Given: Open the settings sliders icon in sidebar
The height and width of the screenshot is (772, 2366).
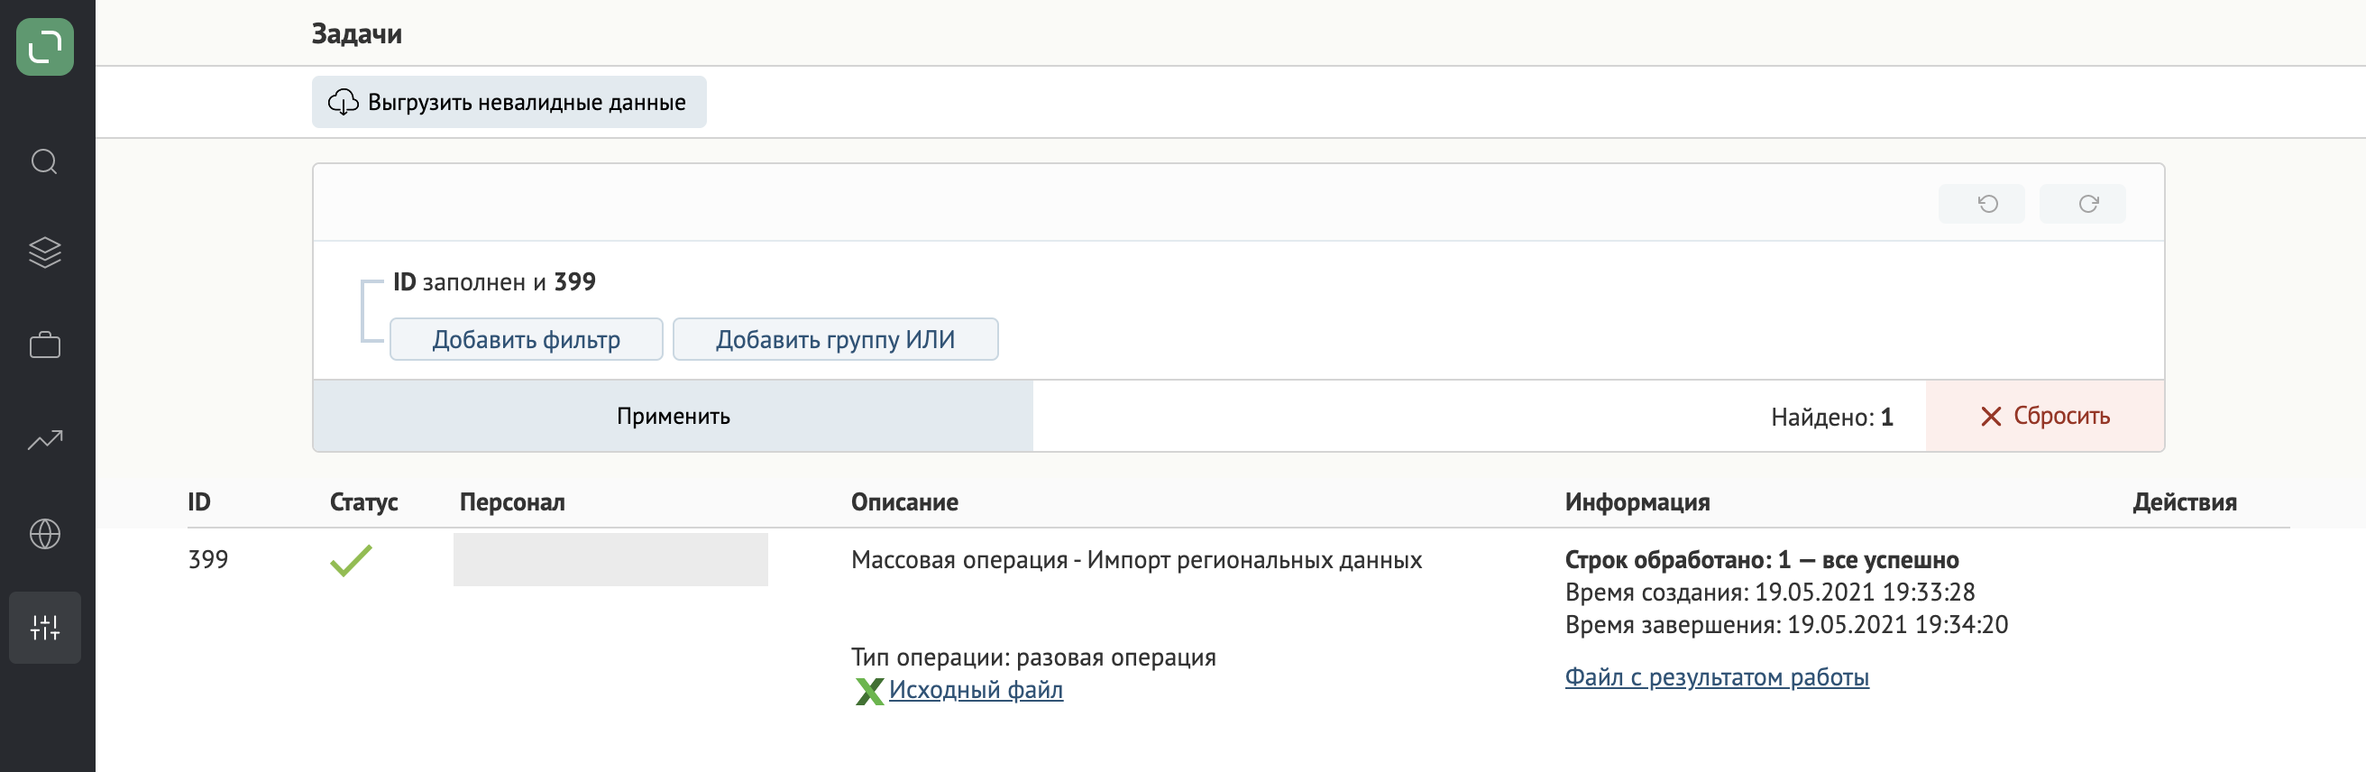Looking at the screenshot, I should [x=45, y=628].
